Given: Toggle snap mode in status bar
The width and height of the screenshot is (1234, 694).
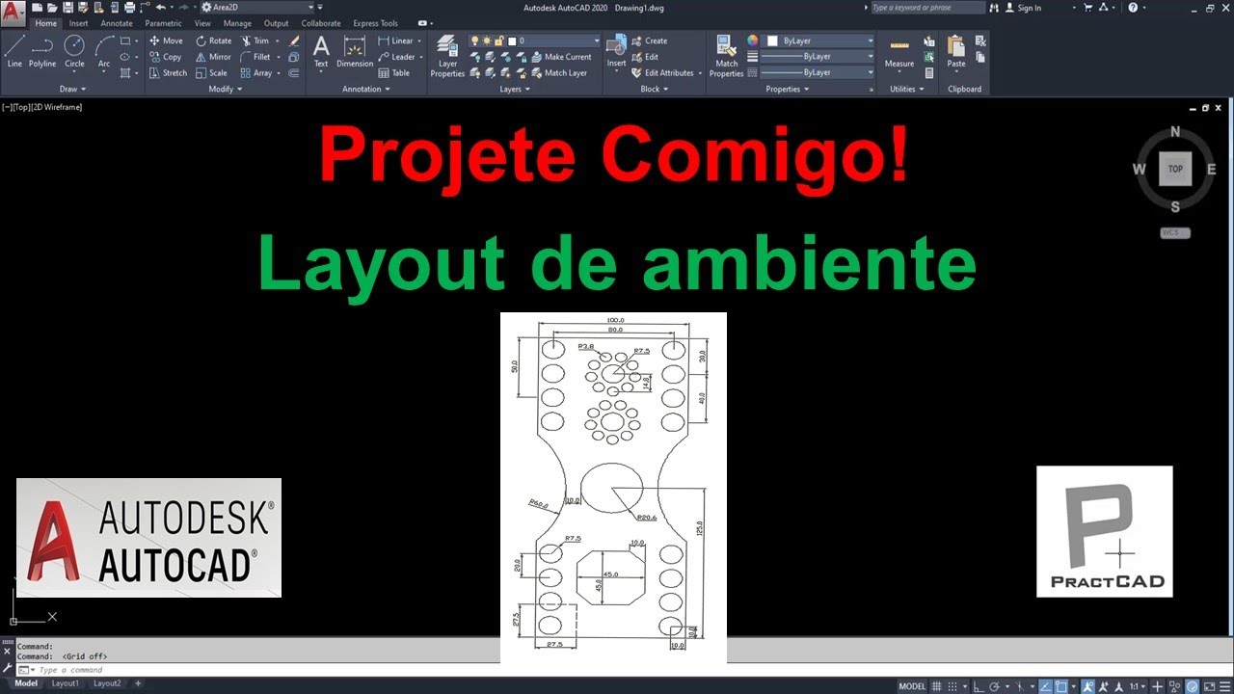Looking at the screenshot, I should coord(952,686).
